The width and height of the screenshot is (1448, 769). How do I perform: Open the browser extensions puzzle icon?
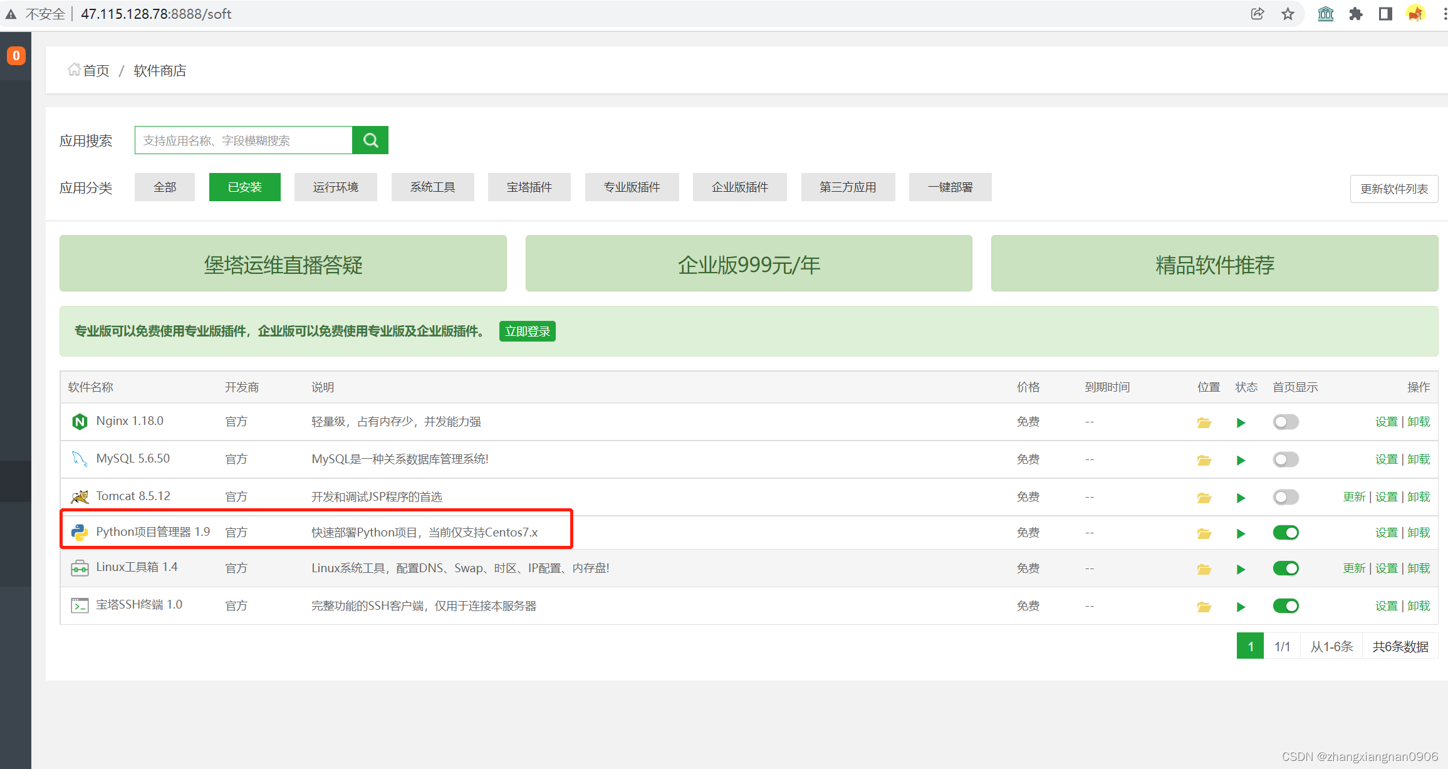point(1355,14)
